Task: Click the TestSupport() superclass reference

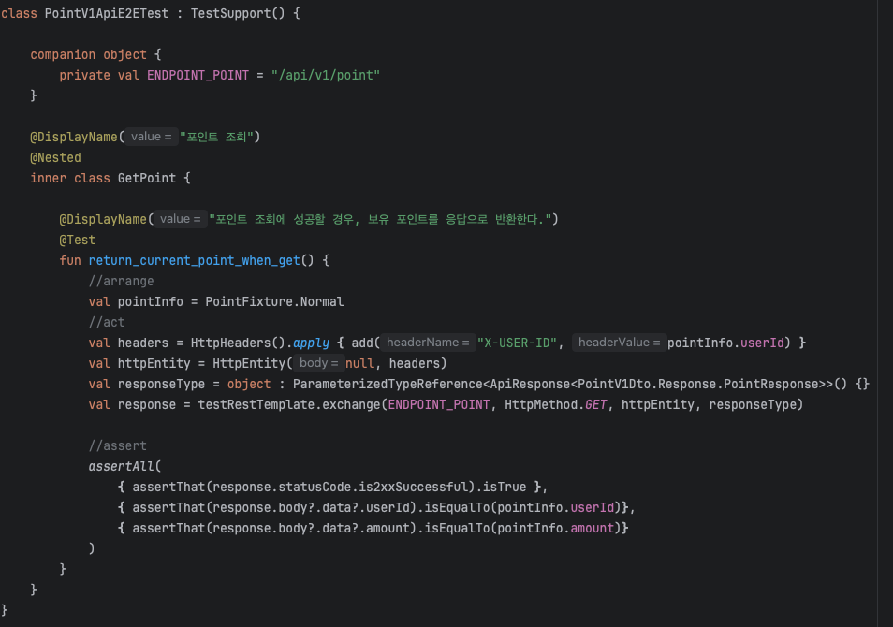Action: [x=238, y=13]
